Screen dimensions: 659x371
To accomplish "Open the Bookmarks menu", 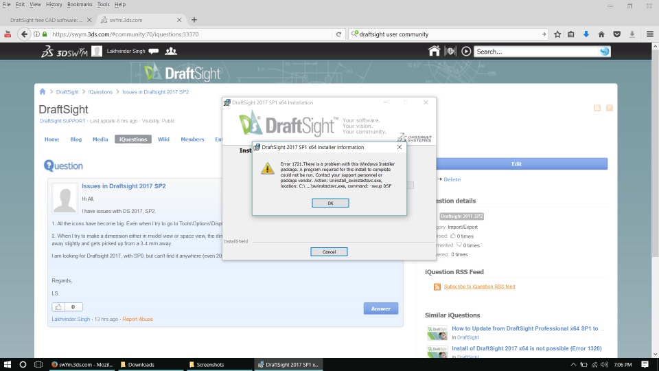I will pyautogui.click(x=80, y=4).
